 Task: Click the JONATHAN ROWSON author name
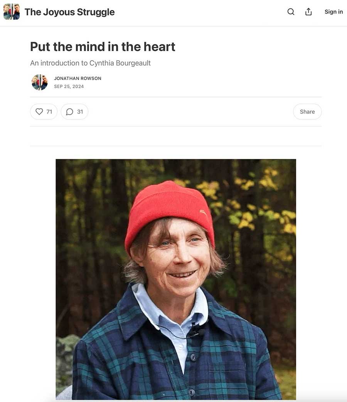[78, 78]
